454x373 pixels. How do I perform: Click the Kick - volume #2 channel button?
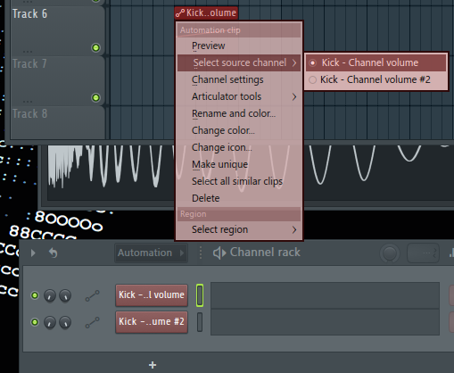(x=152, y=322)
